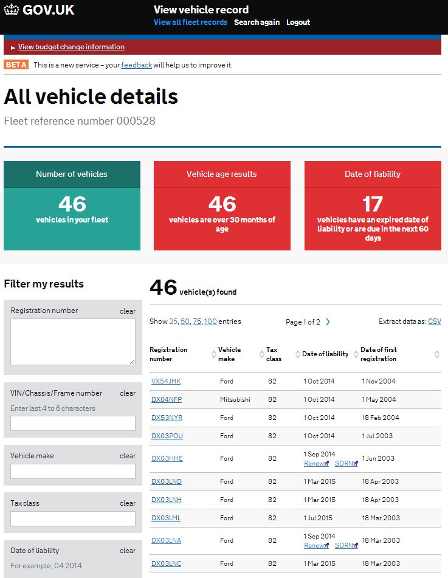Focus the Vehicle make filter field

pos(73,472)
